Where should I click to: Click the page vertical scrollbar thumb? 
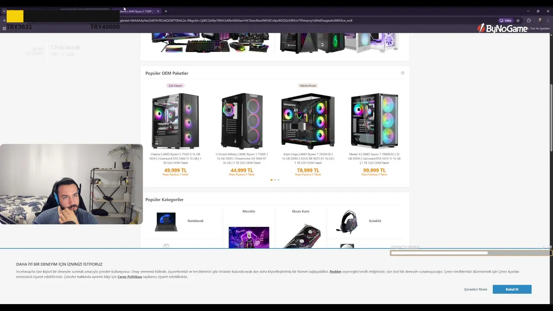tap(551, 117)
